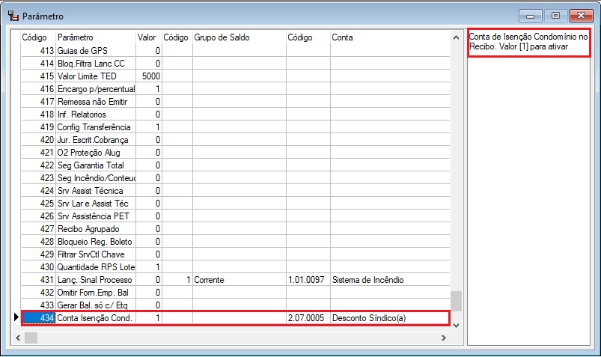Image resolution: width=601 pixels, height=357 pixels.
Task: Click the value 5000 cell
Action: (149, 76)
